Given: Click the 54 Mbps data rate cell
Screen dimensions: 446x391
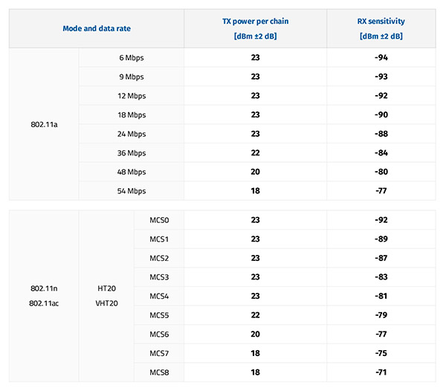Looking at the screenshot, I should click(x=132, y=191).
